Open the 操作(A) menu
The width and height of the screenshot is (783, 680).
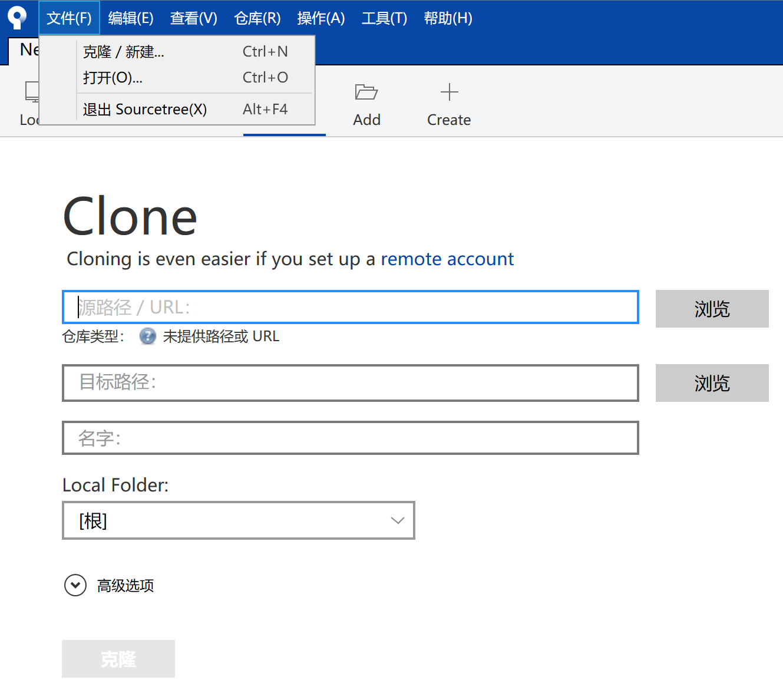(321, 18)
